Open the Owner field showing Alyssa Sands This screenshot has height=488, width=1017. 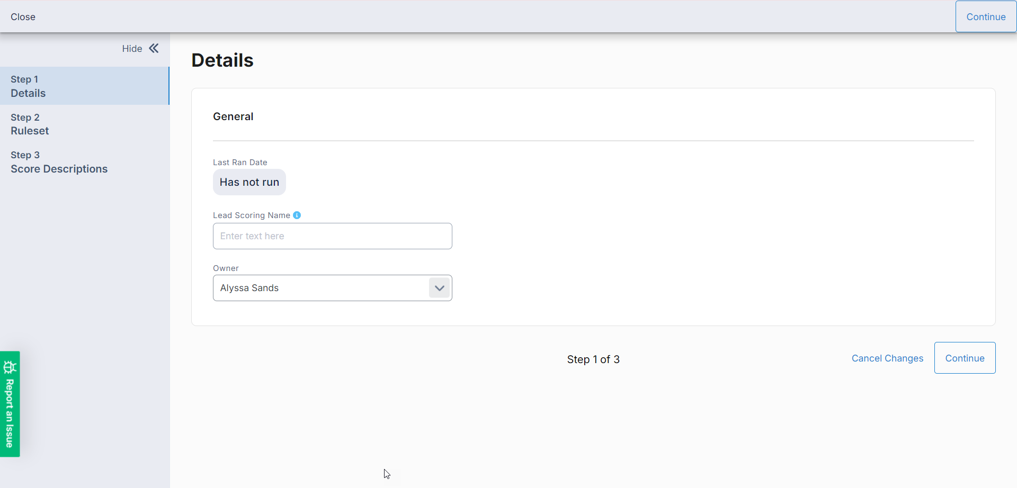[x=320, y=288]
